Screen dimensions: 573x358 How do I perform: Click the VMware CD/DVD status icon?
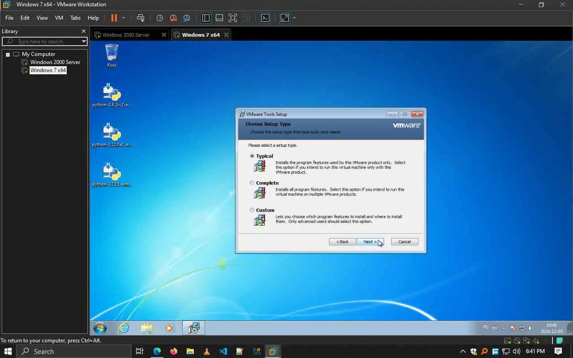pyautogui.click(x=517, y=341)
